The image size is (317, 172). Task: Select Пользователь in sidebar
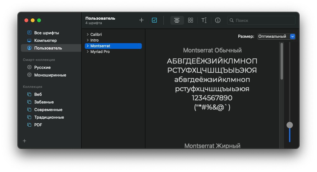coord(51,48)
